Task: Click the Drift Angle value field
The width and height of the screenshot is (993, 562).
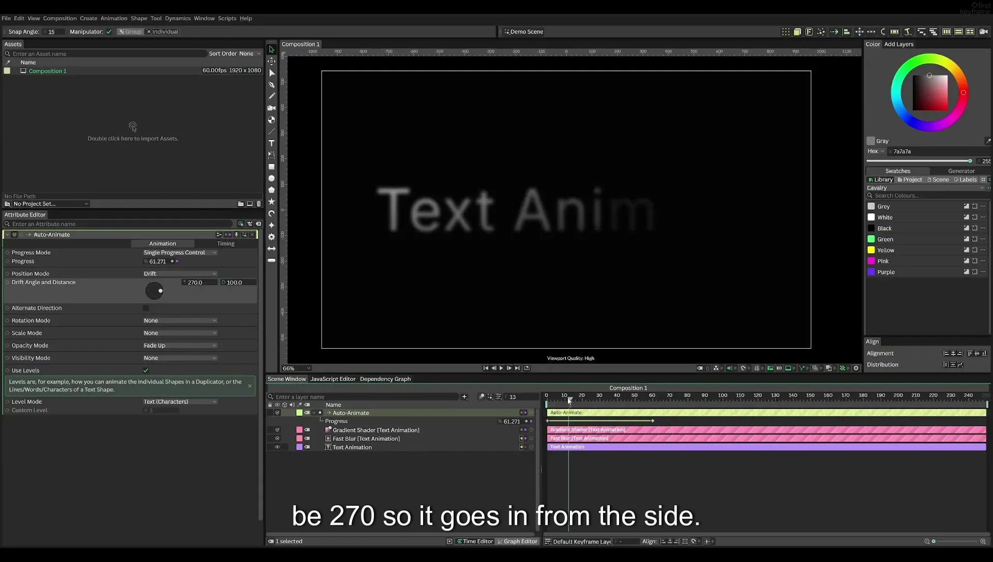Action: (200, 283)
